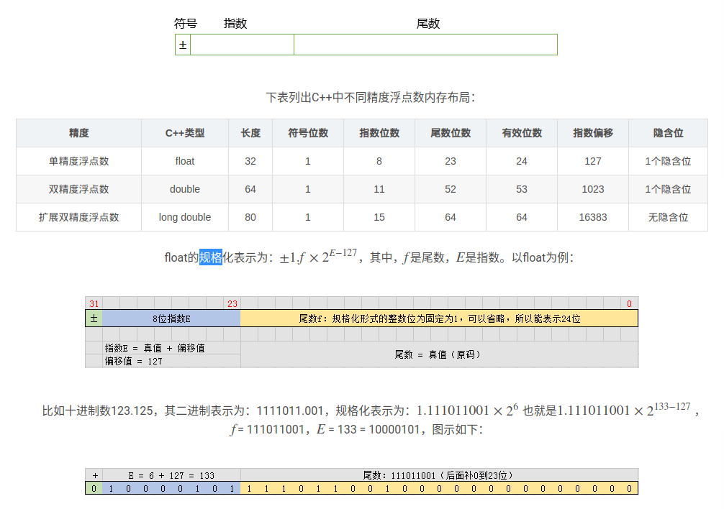
Task: Click the text E = 6 + 127 = 133
Action: tap(171, 475)
